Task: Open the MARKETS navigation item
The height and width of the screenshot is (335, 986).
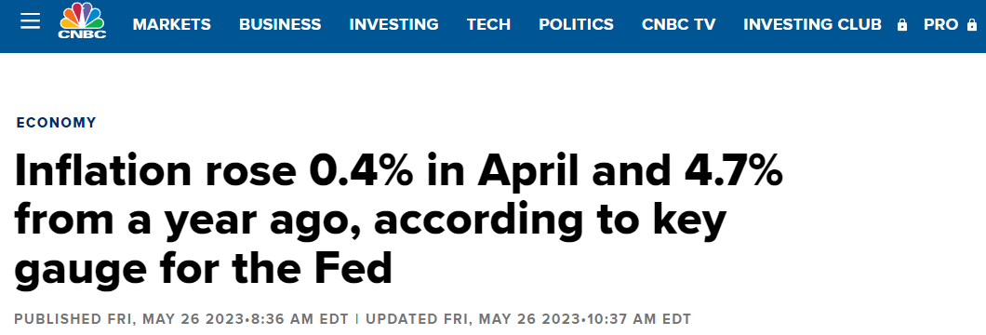Action: click(172, 24)
